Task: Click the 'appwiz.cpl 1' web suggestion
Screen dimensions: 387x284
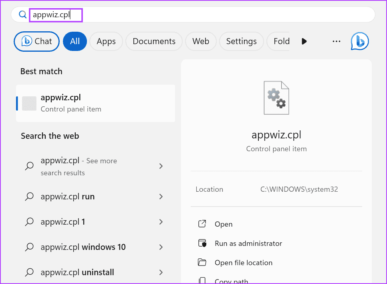Action: click(95, 222)
